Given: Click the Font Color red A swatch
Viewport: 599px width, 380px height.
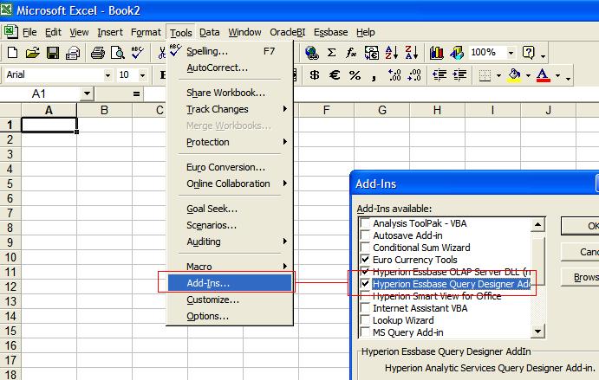Looking at the screenshot, I should coord(544,75).
